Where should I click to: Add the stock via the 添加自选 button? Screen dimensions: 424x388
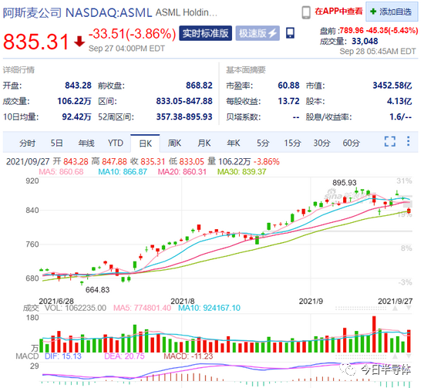pos(392,12)
